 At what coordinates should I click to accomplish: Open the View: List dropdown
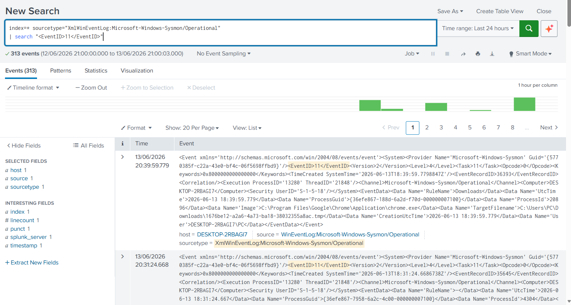247,128
